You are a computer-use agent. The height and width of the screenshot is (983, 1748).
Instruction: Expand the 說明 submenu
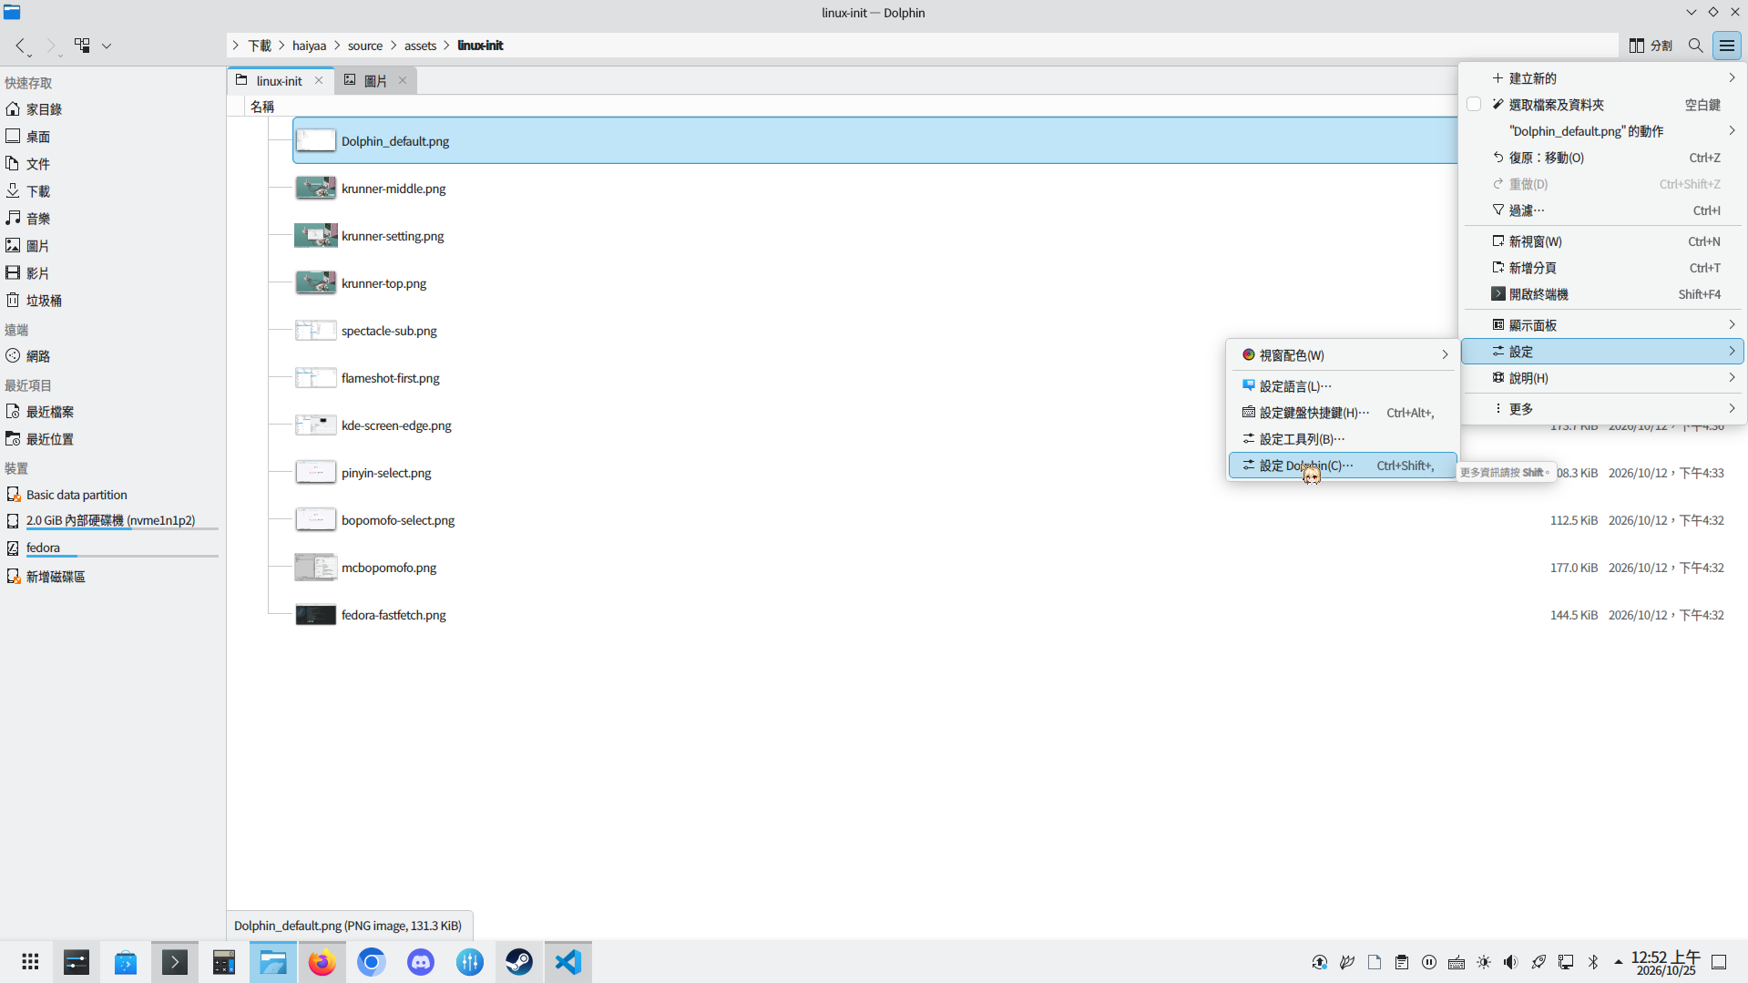[x=1602, y=378]
